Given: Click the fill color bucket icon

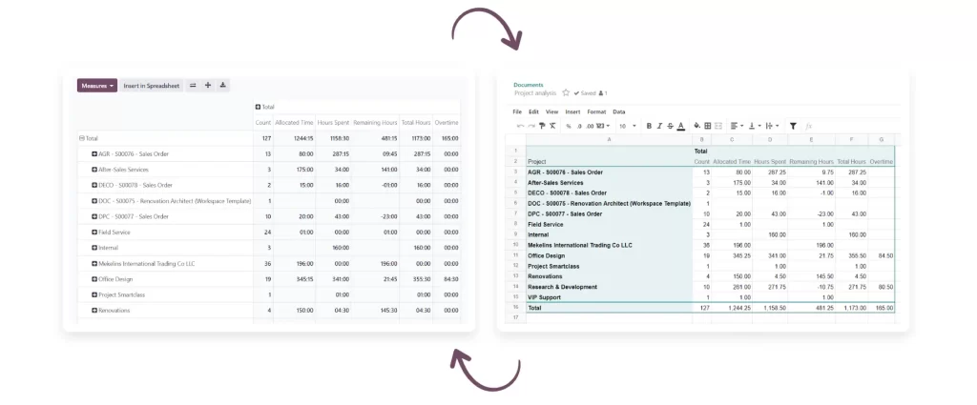Looking at the screenshot, I should click(696, 126).
